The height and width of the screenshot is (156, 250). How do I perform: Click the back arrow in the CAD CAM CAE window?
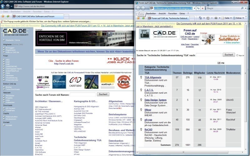pos(3,6)
